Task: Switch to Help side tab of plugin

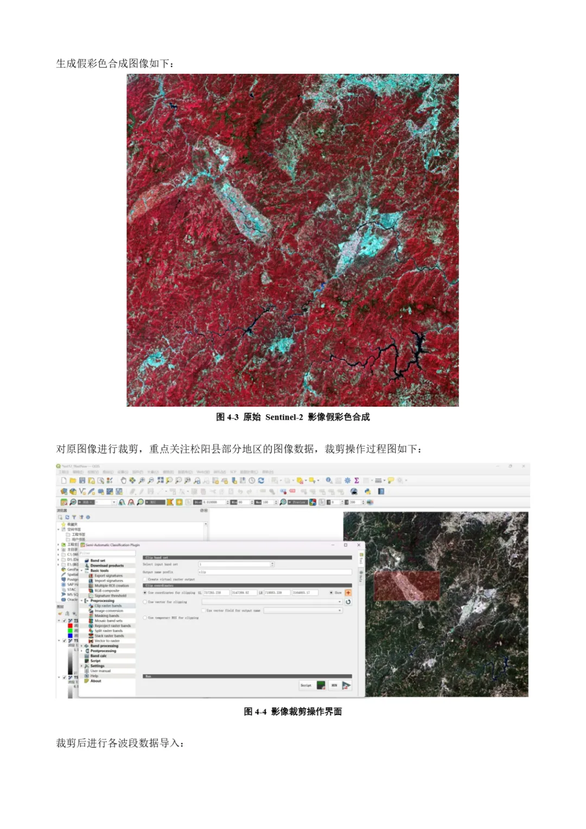Action: (361, 575)
